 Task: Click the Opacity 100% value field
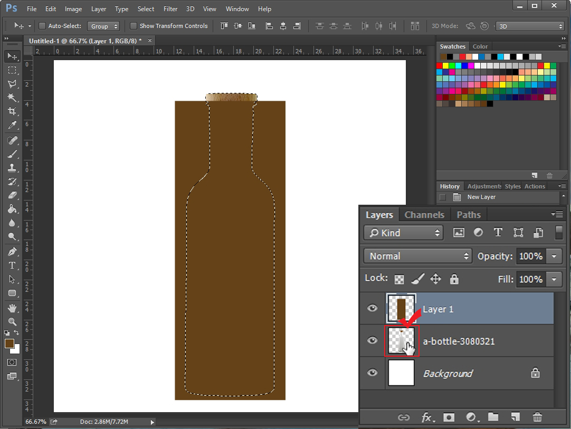[x=530, y=256]
